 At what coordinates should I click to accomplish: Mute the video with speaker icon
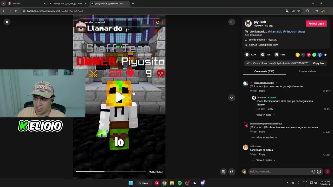(232, 172)
